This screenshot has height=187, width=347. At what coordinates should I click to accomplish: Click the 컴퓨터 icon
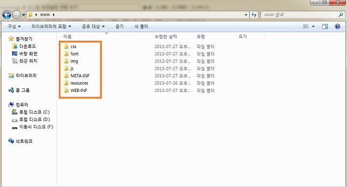tap(11, 105)
